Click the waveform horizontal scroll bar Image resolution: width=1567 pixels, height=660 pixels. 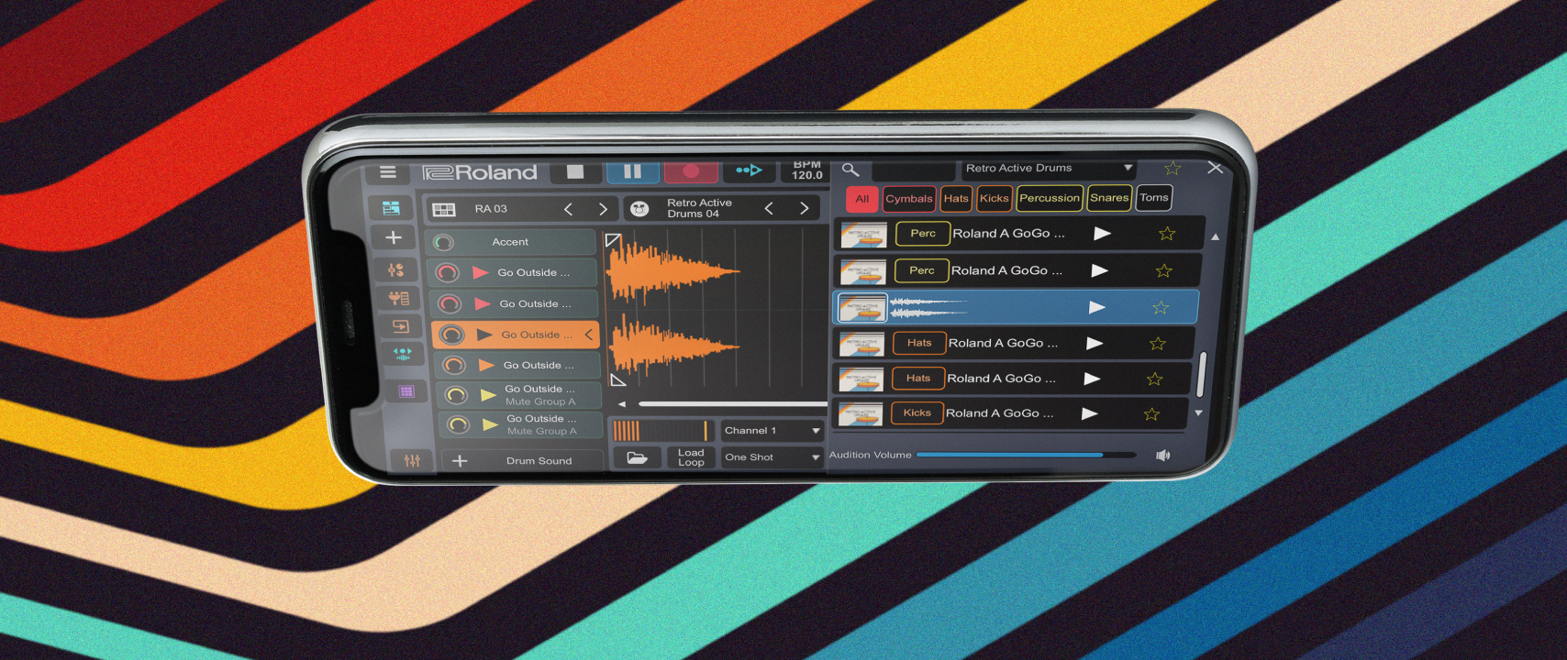point(734,403)
